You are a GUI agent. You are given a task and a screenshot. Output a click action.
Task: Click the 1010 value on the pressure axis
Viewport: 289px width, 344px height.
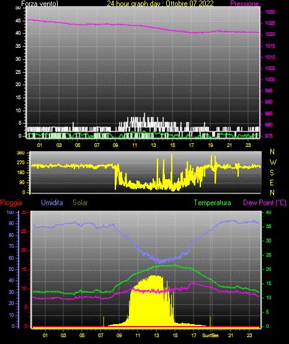[x=270, y=57]
